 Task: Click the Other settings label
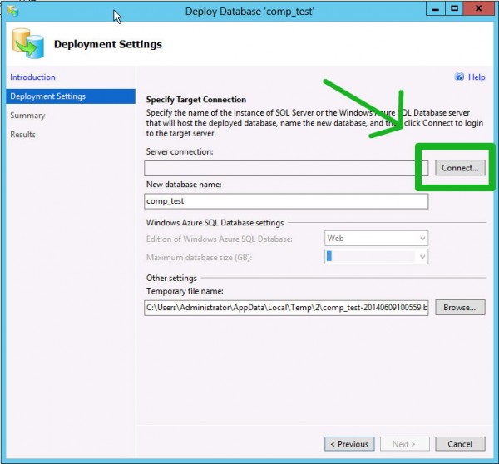pyautogui.click(x=171, y=278)
